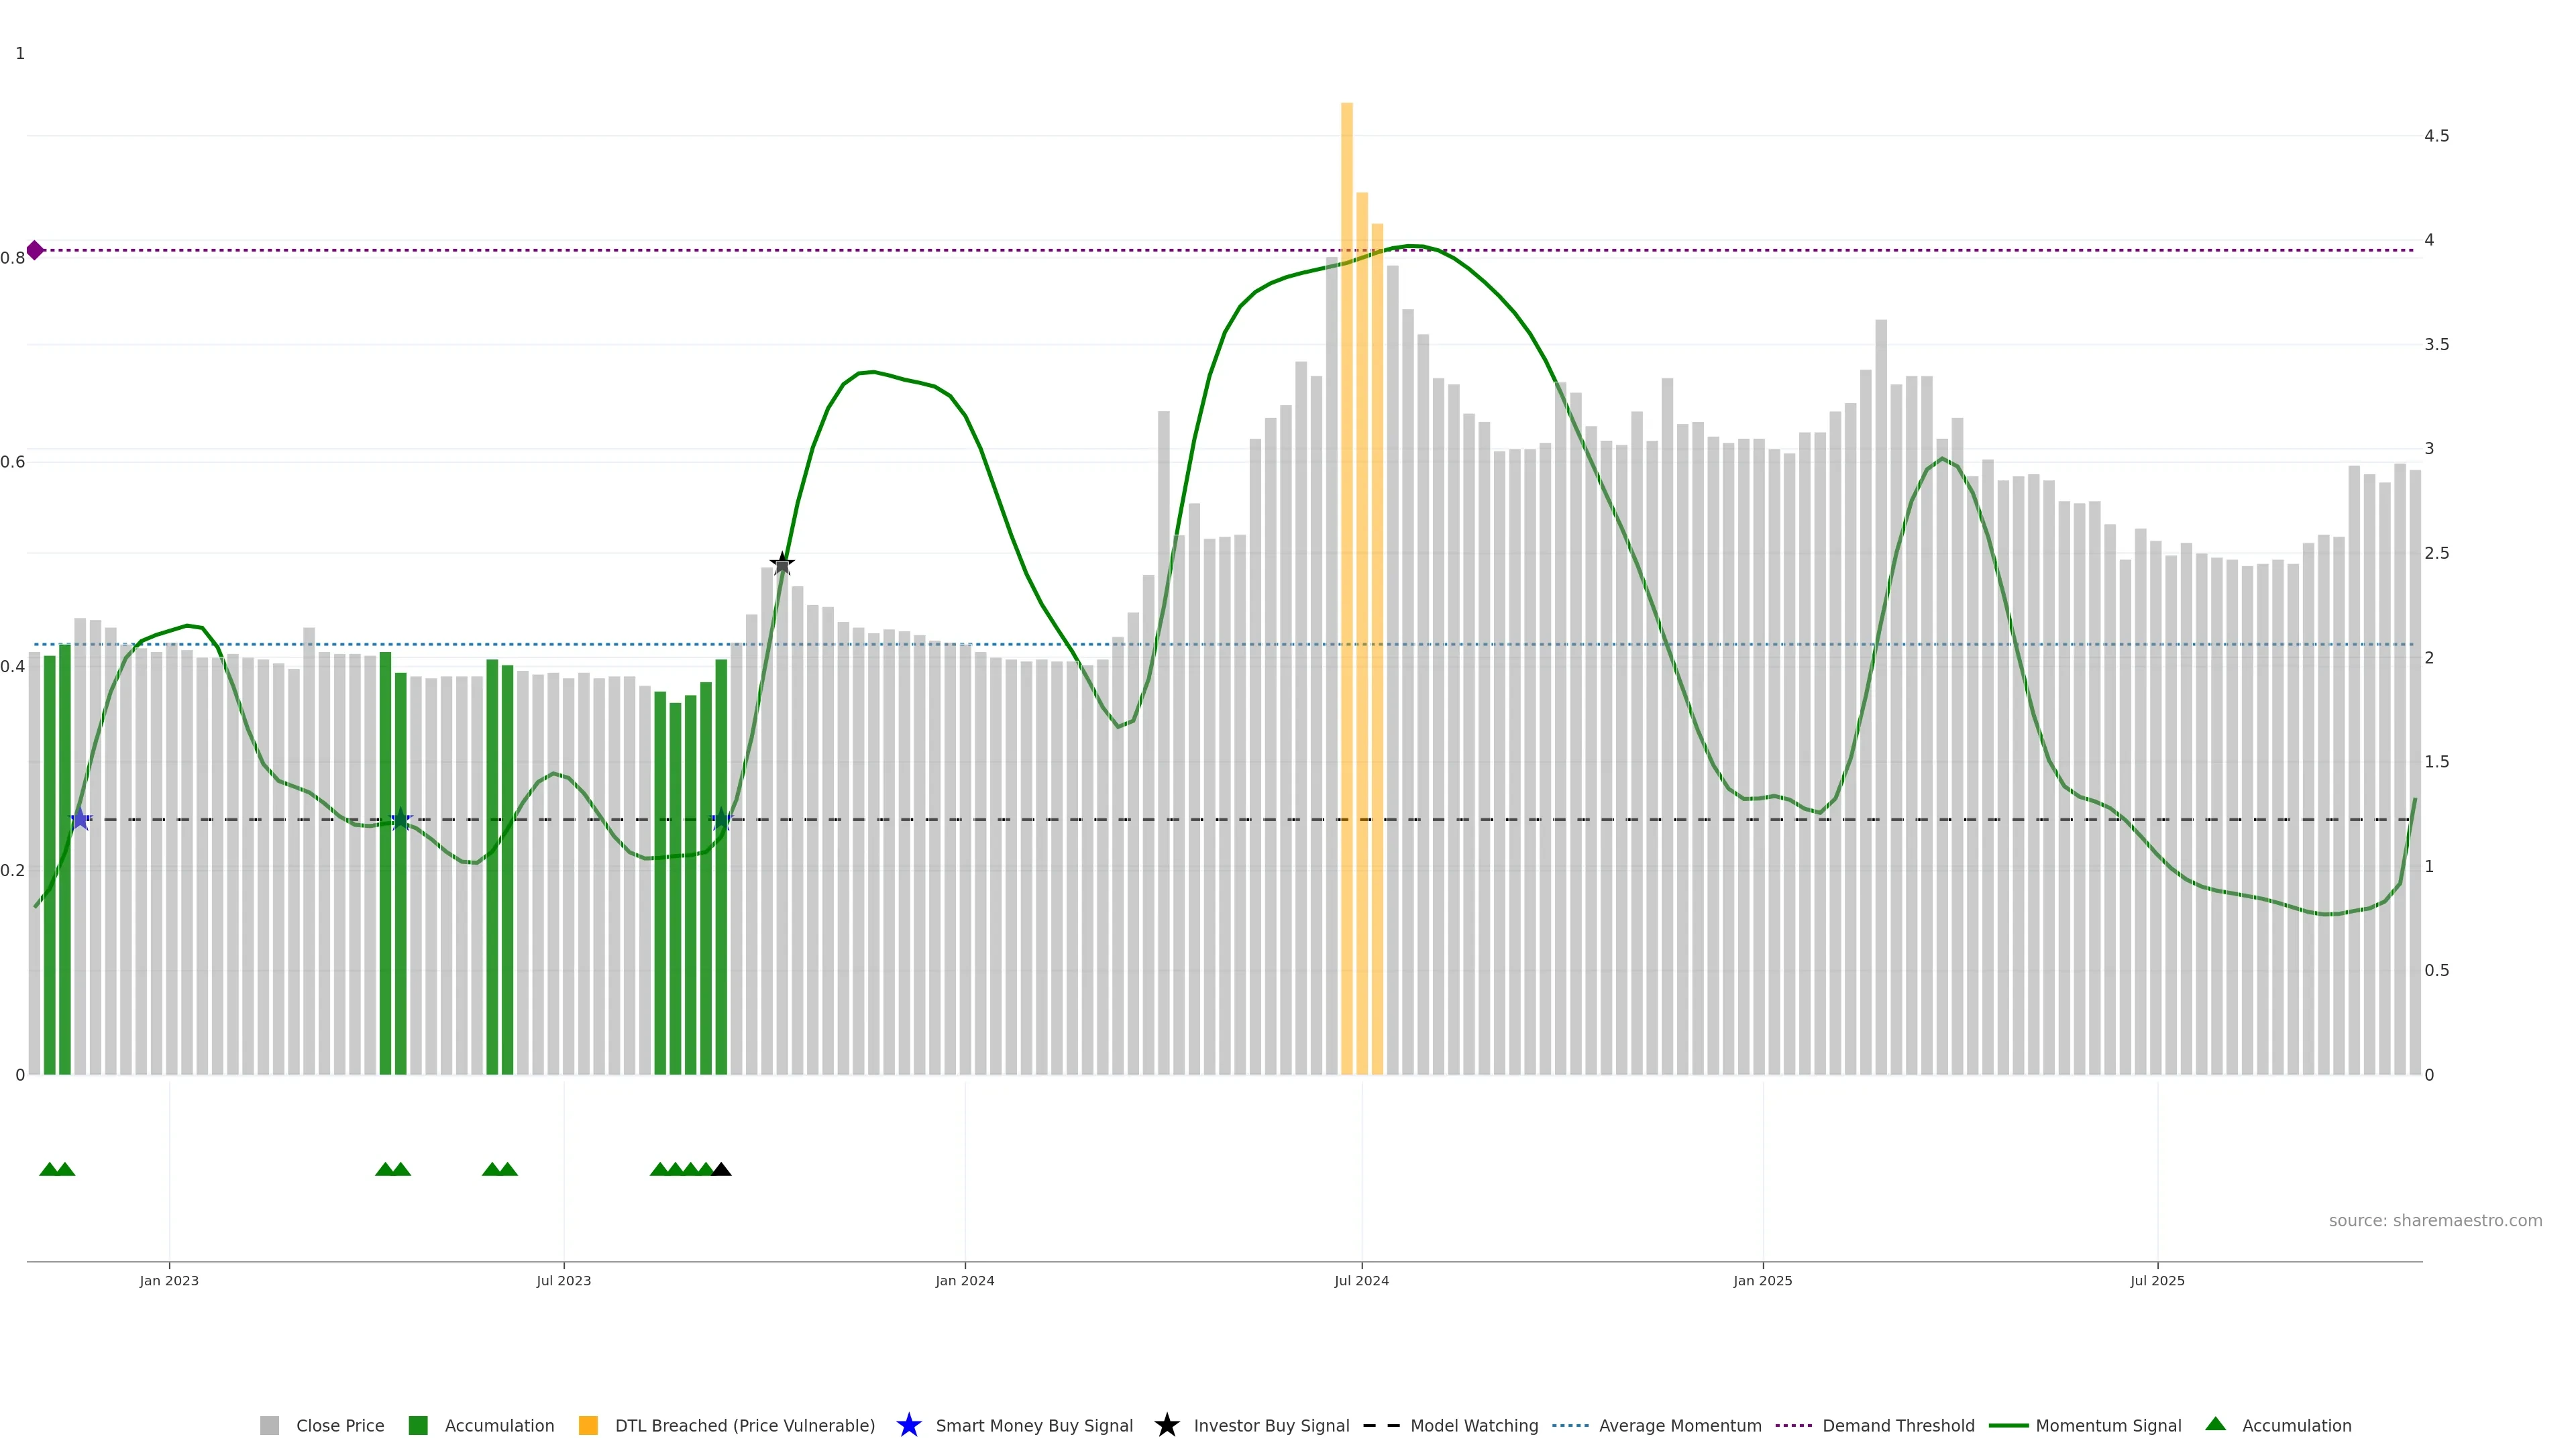Click the black Investor Buy Signal star marker
2576x1449 pixels.
(x=782, y=564)
